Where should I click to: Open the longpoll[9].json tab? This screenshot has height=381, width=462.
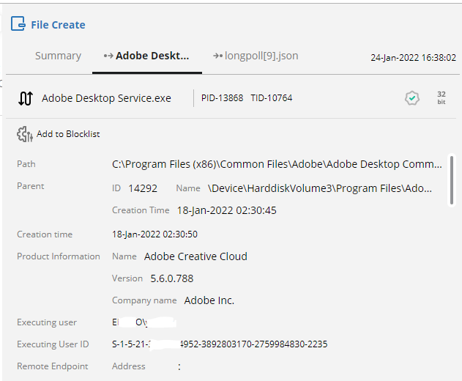pyautogui.click(x=261, y=56)
